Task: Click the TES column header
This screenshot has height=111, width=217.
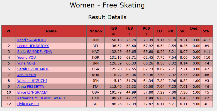Action: coord(129,31)
